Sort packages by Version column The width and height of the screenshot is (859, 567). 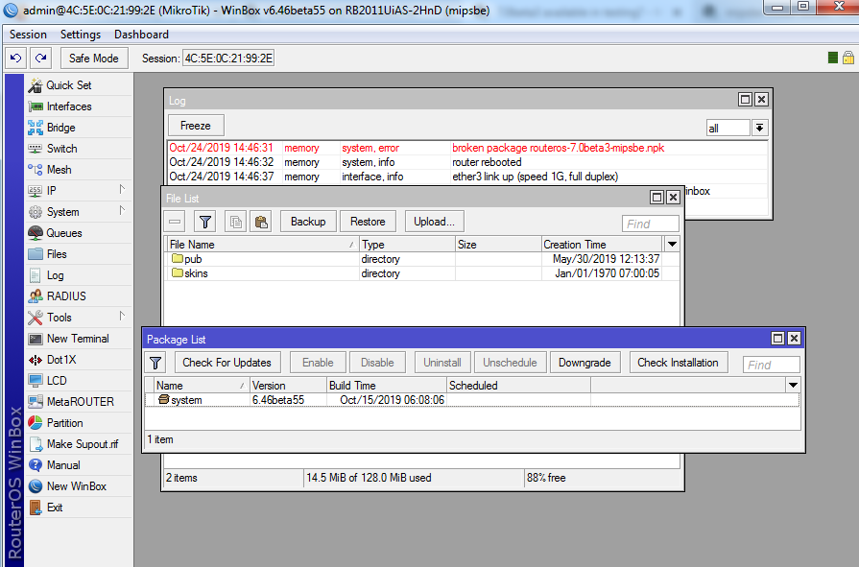pos(288,386)
